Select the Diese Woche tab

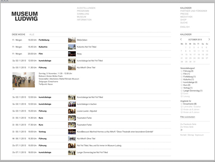pyautogui.click(x=18, y=34)
